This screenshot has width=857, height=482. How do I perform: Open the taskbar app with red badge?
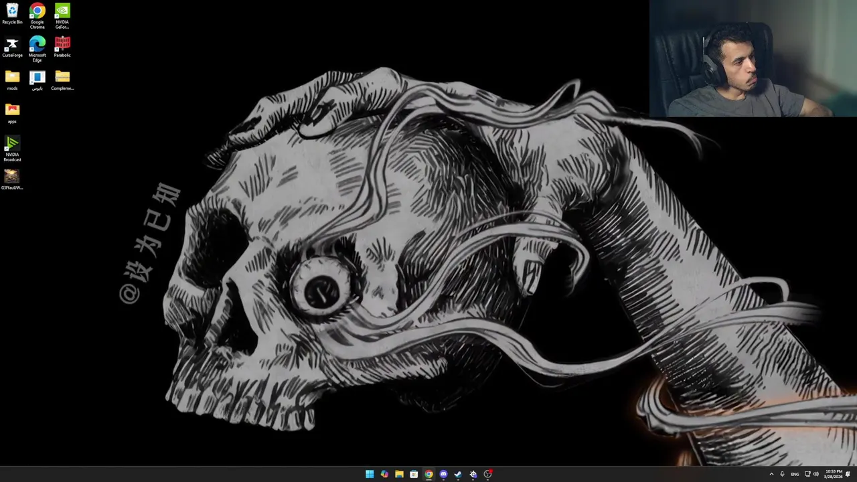click(488, 474)
